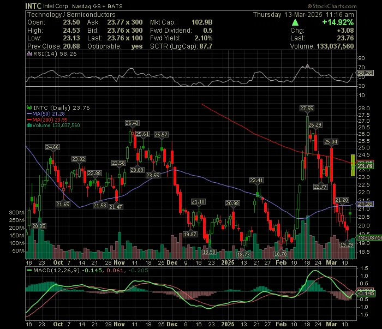This screenshot has width=382, height=329.
Task: Select the INTC ticker symbol in title
Action: [33, 6]
